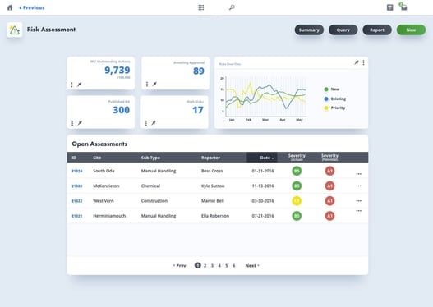This screenshot has width=433, height=307.
Task: Go to page 3 of assessments
Action: (212, 266)
